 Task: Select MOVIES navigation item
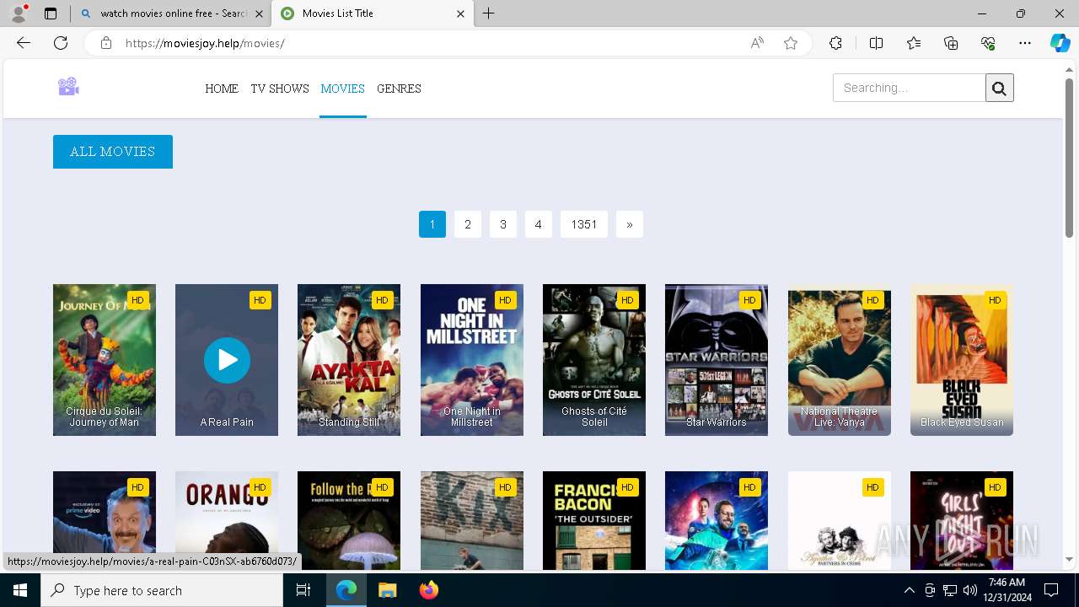tap(343, 89)
